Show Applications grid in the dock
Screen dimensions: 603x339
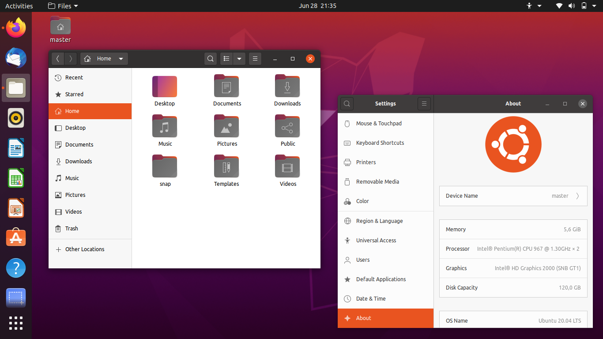(x=16, y=323)
